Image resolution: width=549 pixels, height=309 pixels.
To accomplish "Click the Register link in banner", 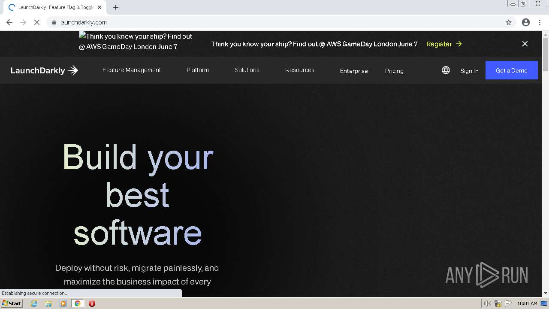I will pyautogui.click(x=444, y=44).
